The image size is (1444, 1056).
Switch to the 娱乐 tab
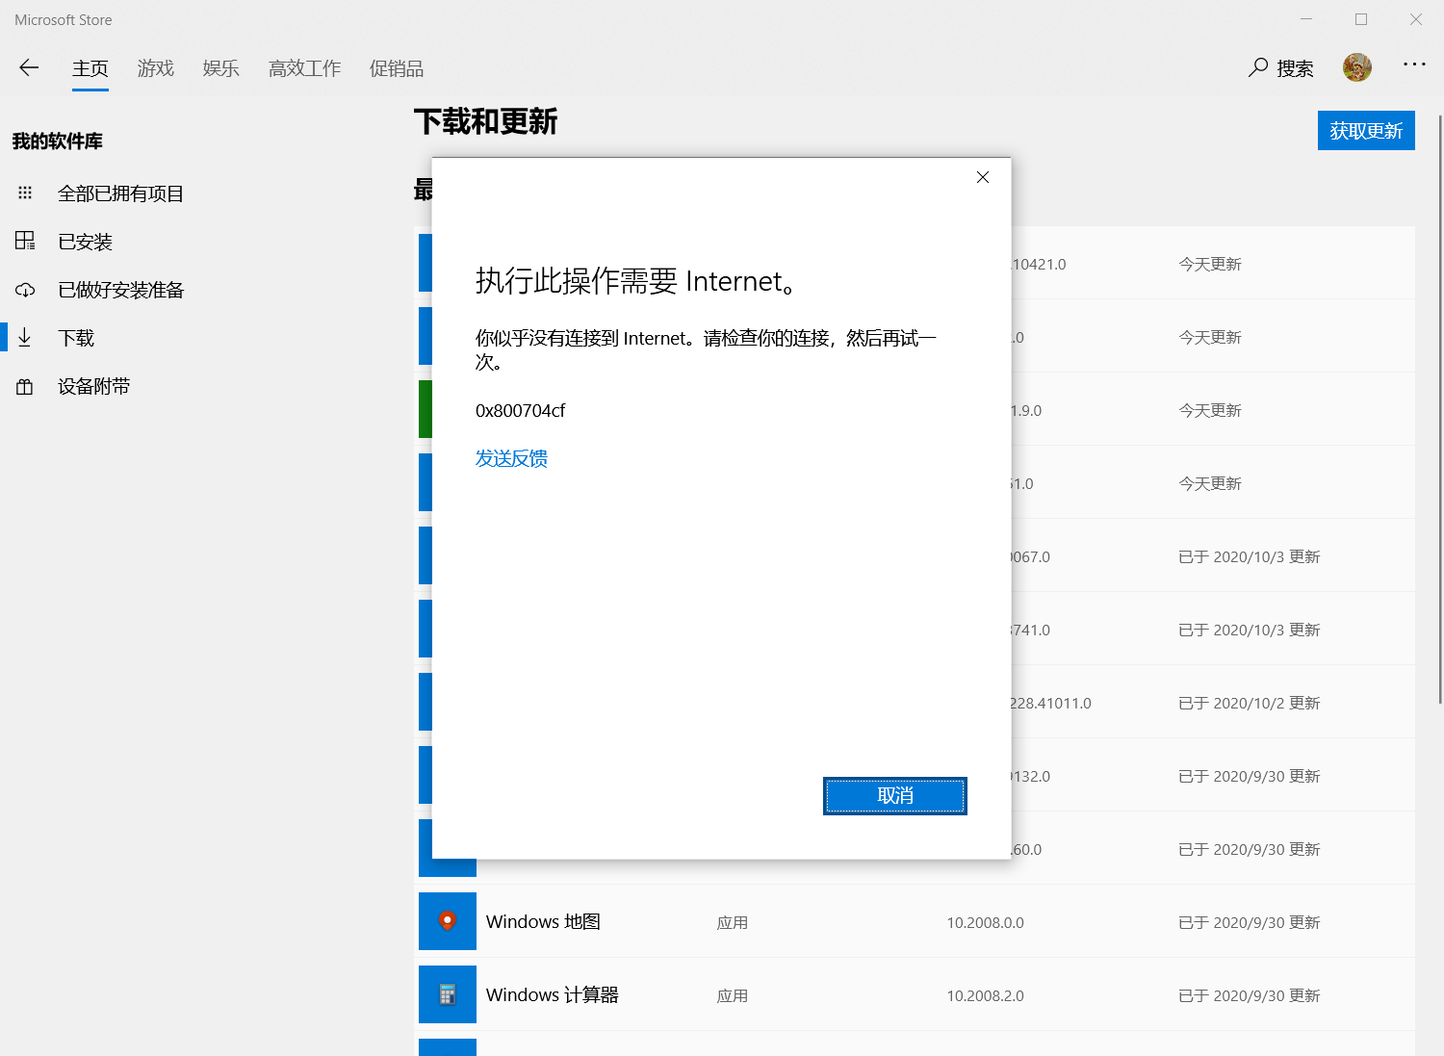point(221,68)
